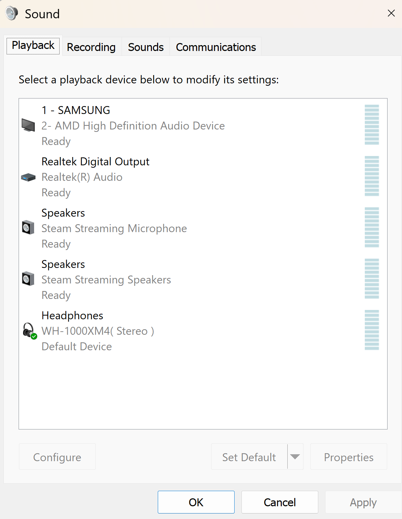This screenshot has height=519, width=402.
Task: Click the volume meter beside WH-1000XM4
Action: coord(372,330)
